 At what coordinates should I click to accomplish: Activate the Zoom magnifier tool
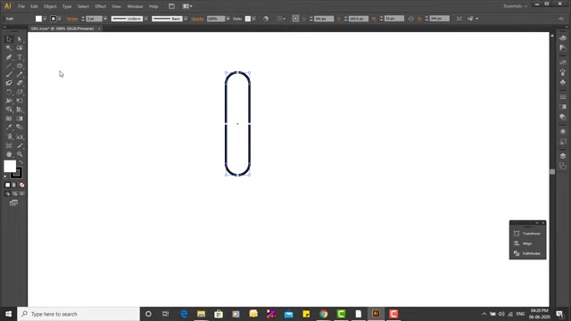(20, 154)
